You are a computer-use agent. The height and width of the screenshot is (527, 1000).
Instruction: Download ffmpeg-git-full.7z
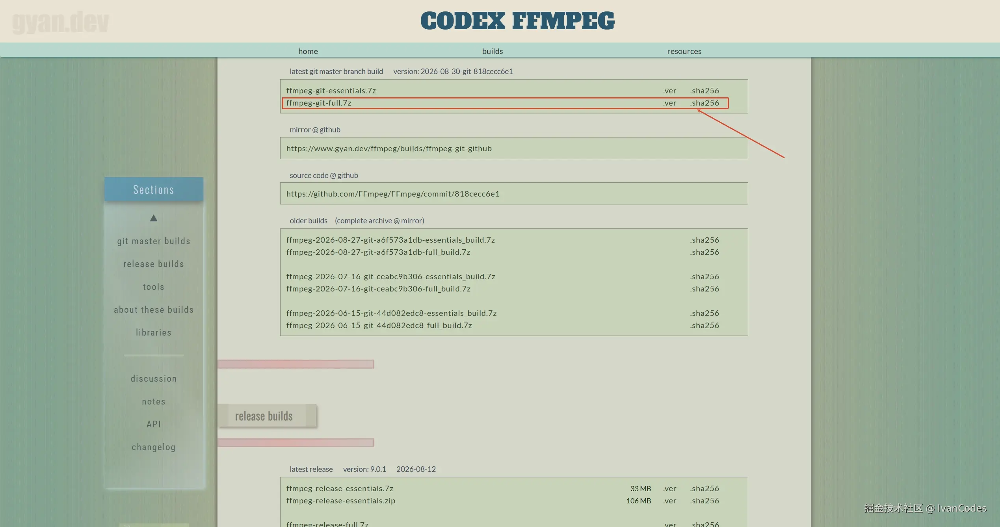[x=319, y=103]
